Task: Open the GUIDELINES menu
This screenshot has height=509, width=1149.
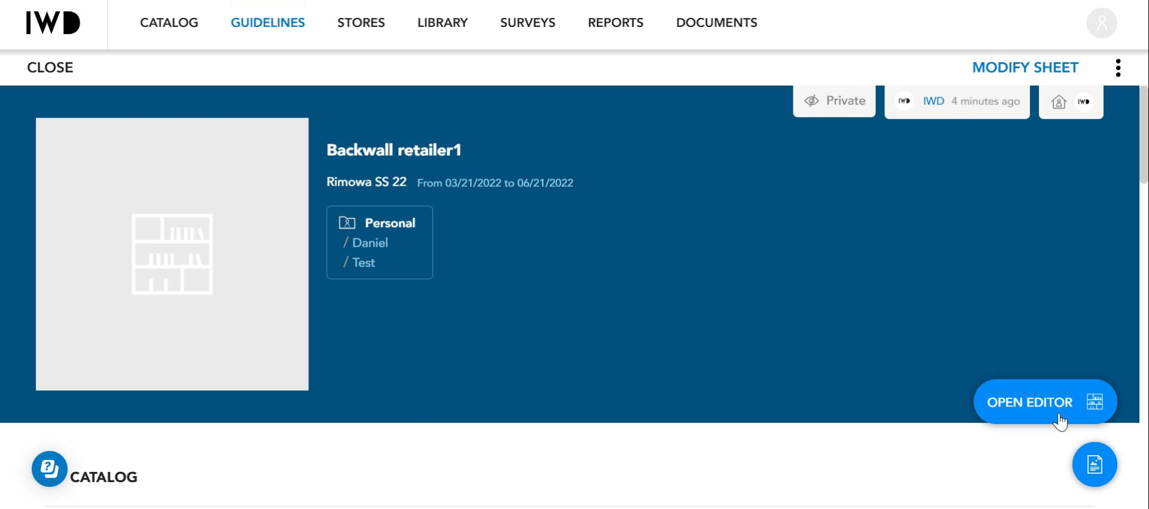Action: pyautogui.click(x=268, y=23)
